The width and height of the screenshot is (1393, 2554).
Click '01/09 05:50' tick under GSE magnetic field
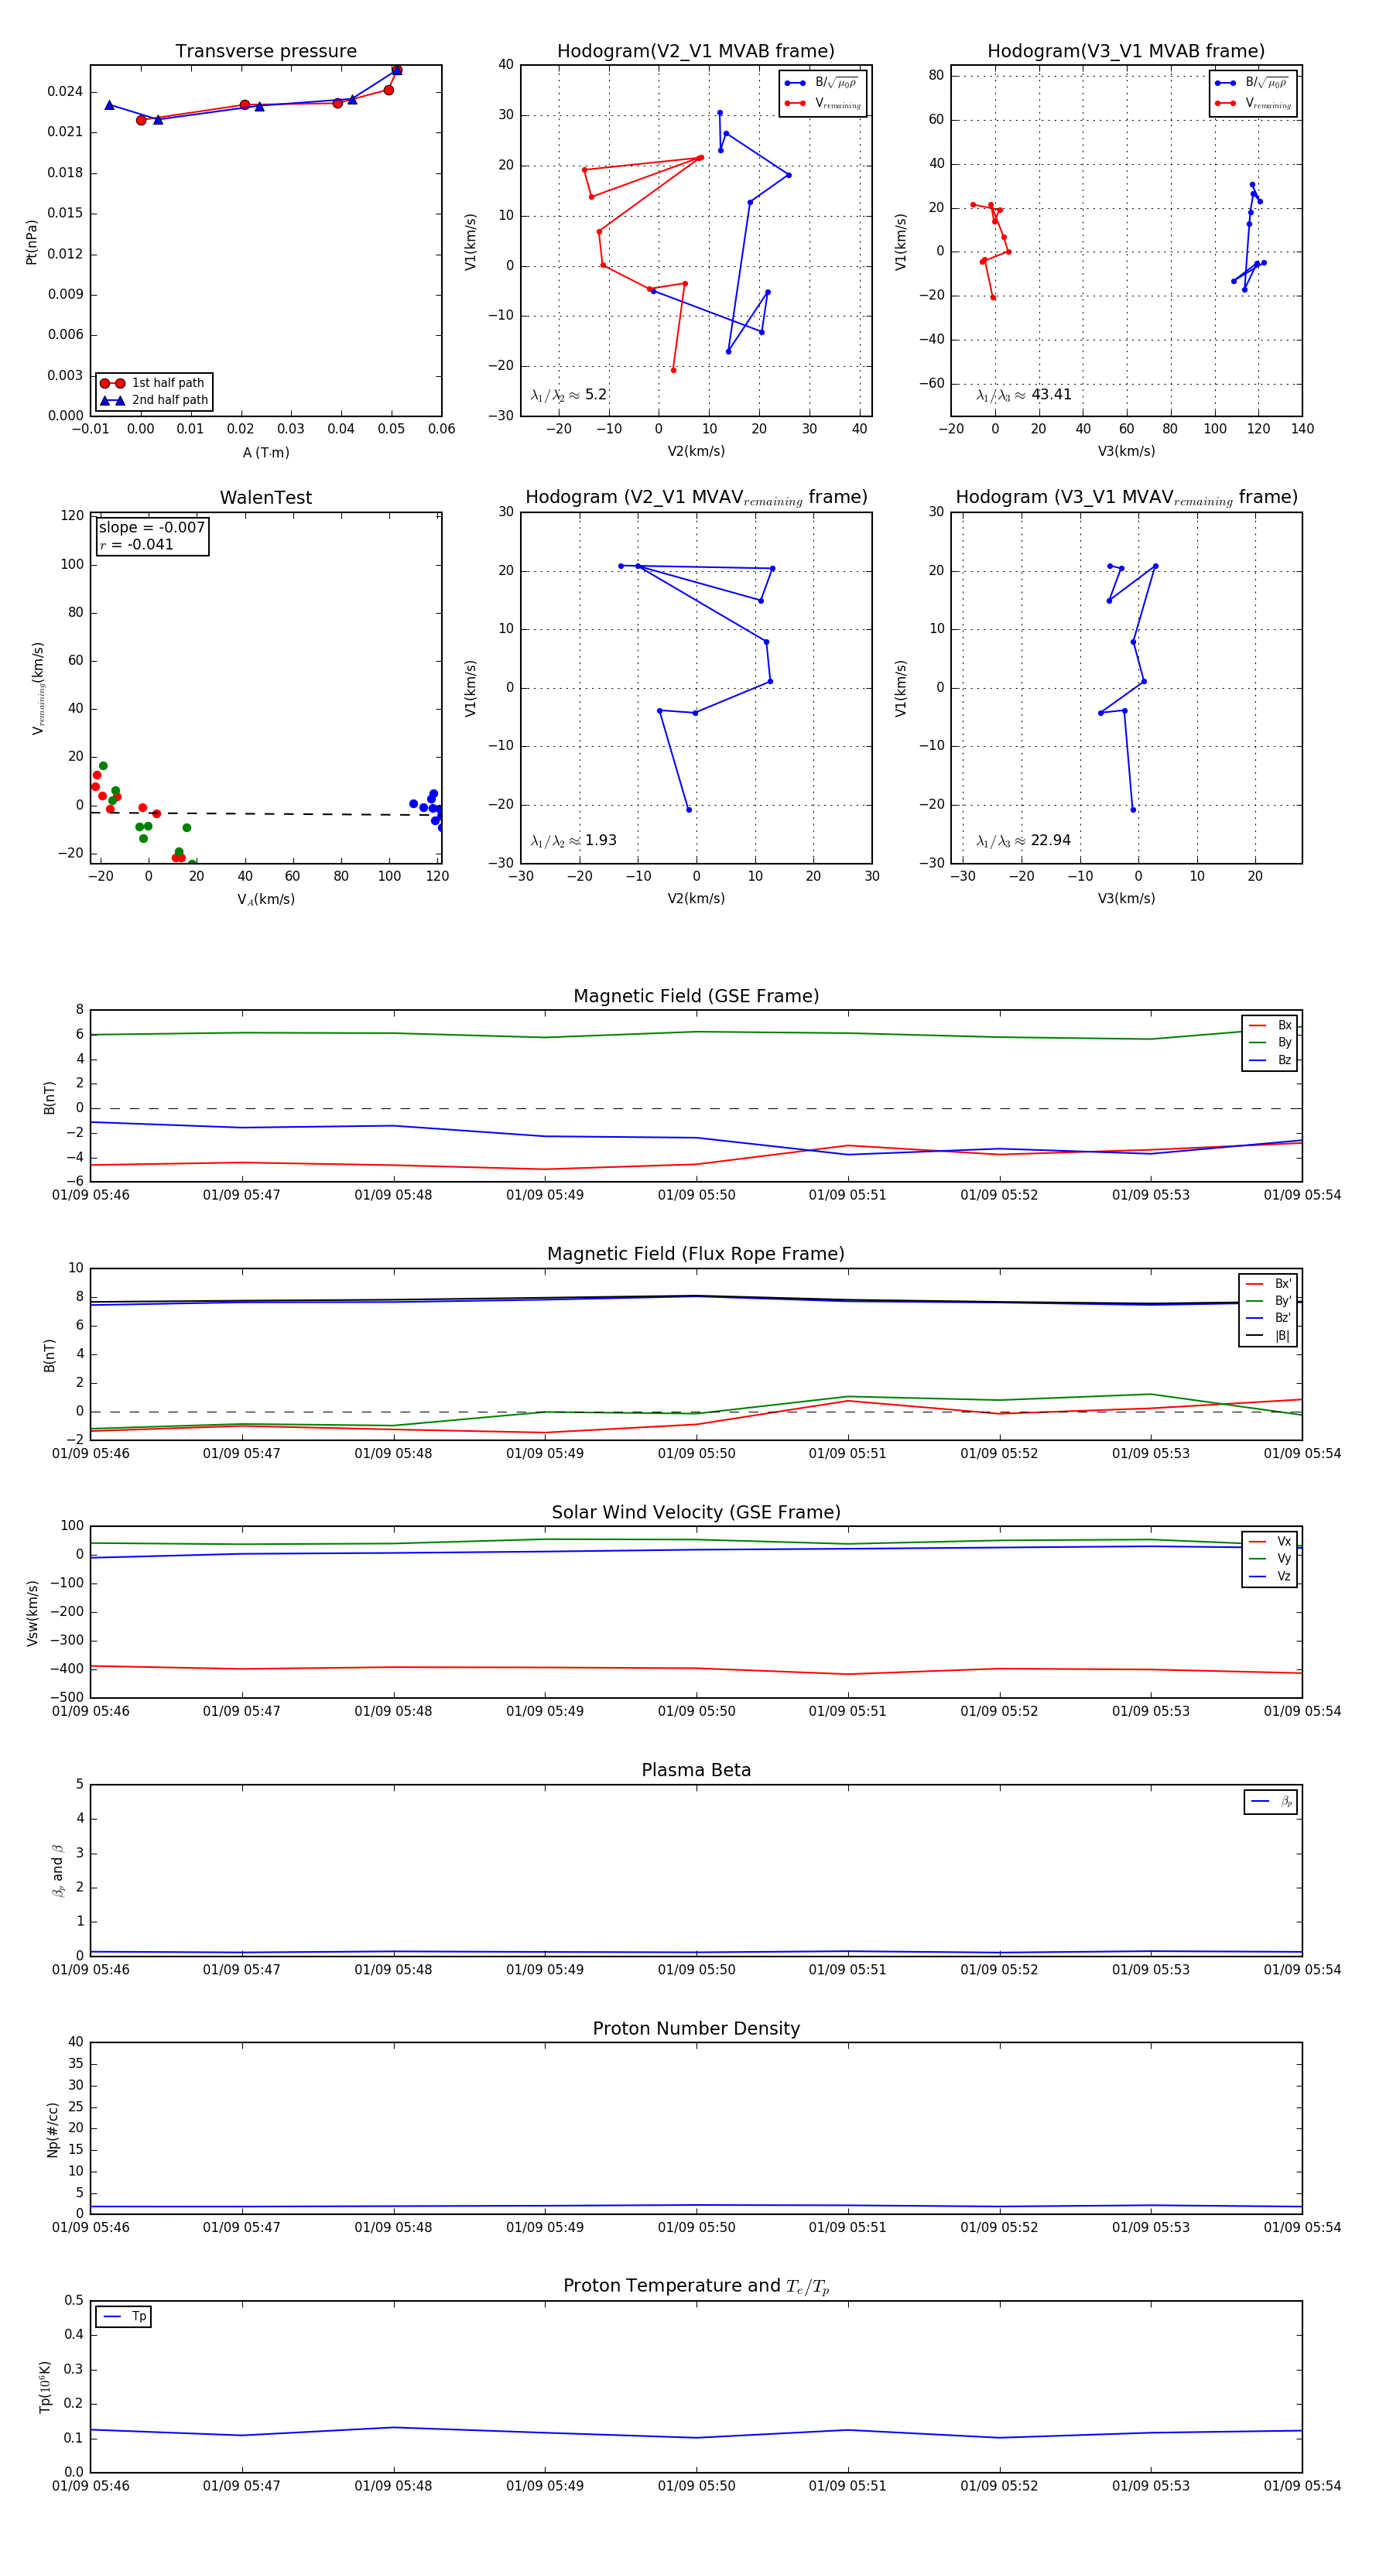click(696, 1195)
